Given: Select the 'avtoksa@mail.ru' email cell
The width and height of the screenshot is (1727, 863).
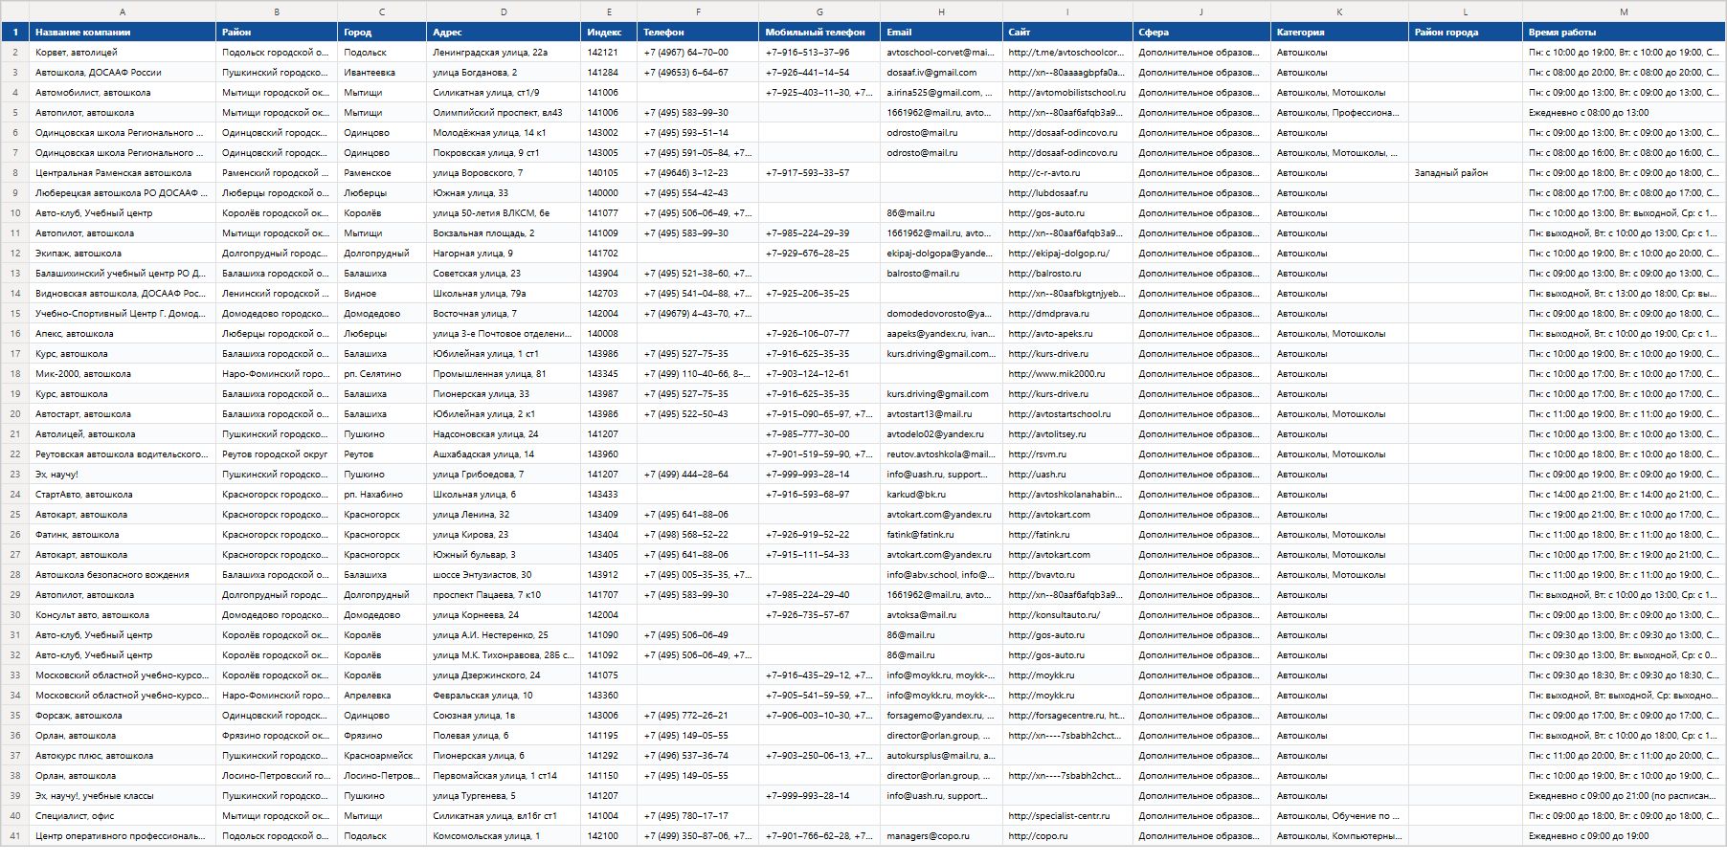Looking at the screenshot, I should [941, 614].
